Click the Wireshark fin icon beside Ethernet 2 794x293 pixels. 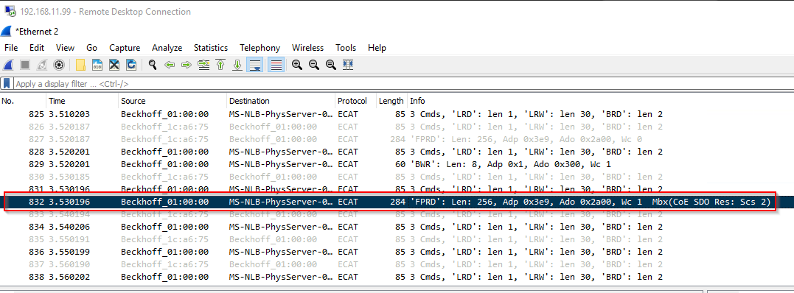click(6, 31)
